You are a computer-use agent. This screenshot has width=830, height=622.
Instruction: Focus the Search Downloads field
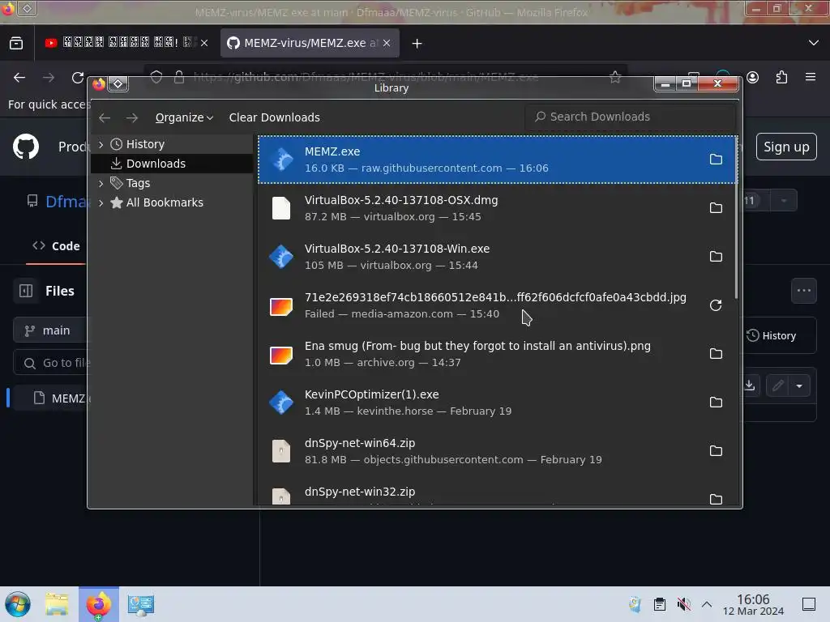(630, 117)
